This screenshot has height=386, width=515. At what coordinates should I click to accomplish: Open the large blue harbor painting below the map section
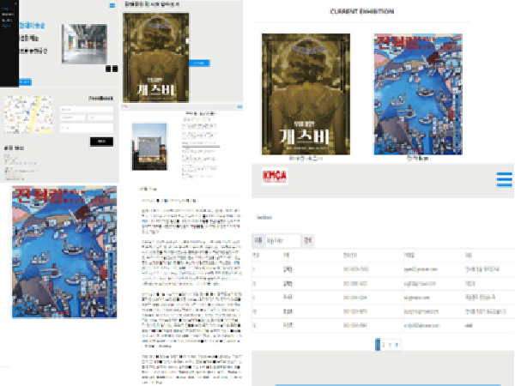(64, 252)
